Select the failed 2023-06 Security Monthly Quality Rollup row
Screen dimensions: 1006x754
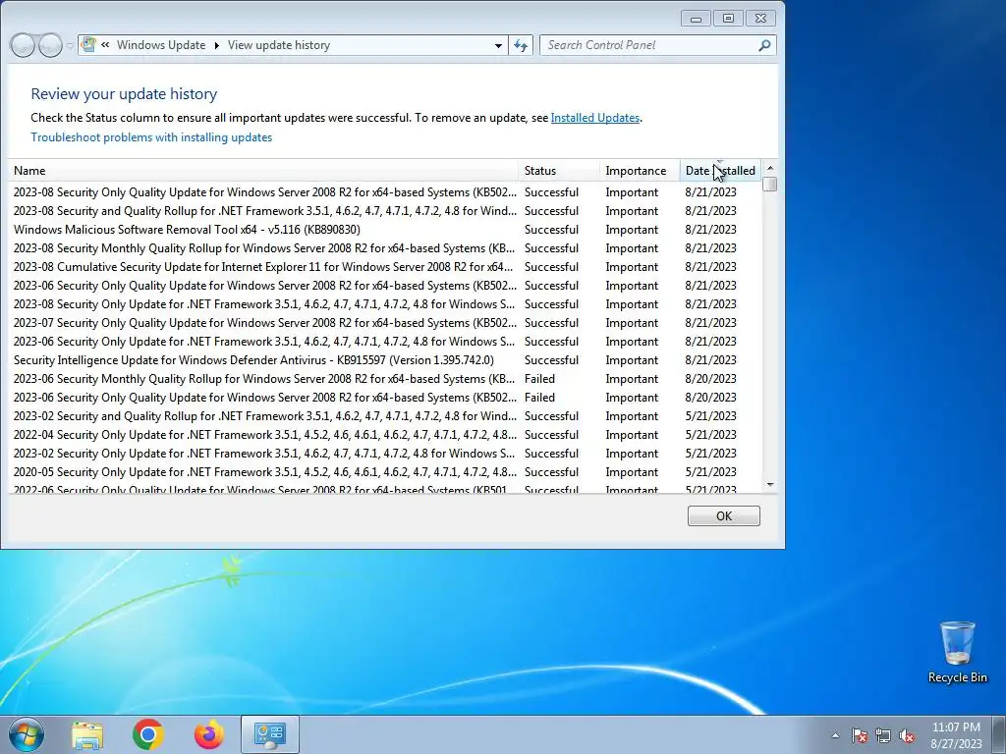(385, 379)
